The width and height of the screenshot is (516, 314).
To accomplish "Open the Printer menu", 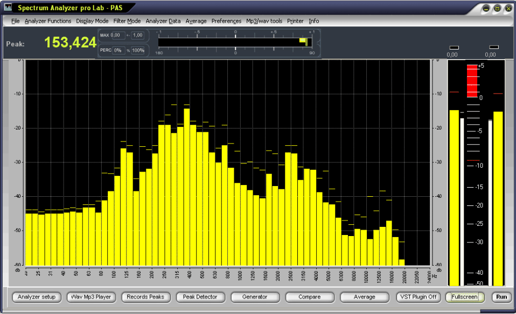I will tap(295, 21).
